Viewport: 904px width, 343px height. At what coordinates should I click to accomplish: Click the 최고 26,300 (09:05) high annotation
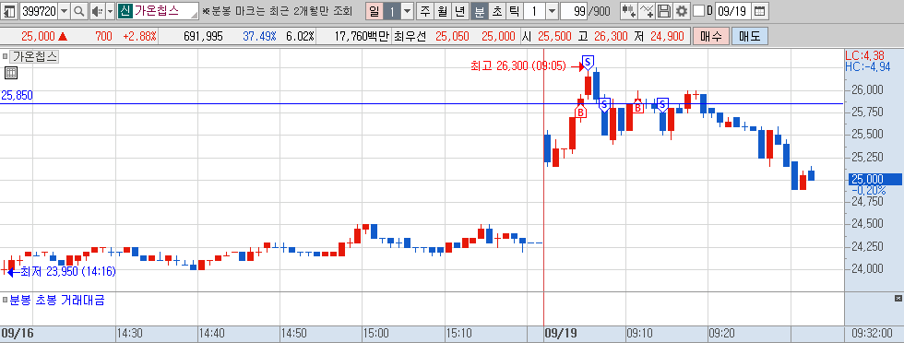[518, 67]
